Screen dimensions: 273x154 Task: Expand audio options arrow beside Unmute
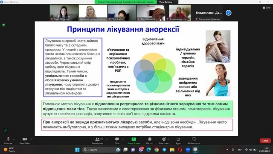coord(14,139)
